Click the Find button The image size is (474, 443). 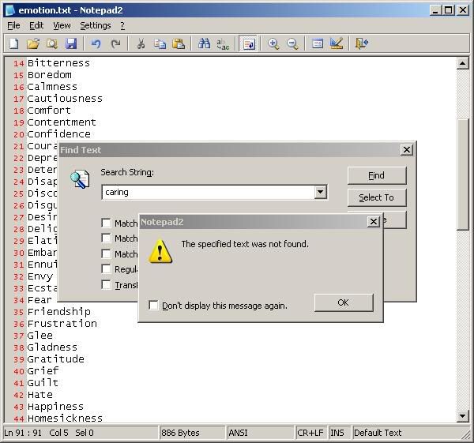click(377, 175)
